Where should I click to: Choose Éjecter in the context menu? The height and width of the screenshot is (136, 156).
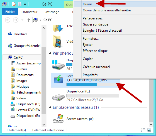pyautogui.click(x=88, y=45)
